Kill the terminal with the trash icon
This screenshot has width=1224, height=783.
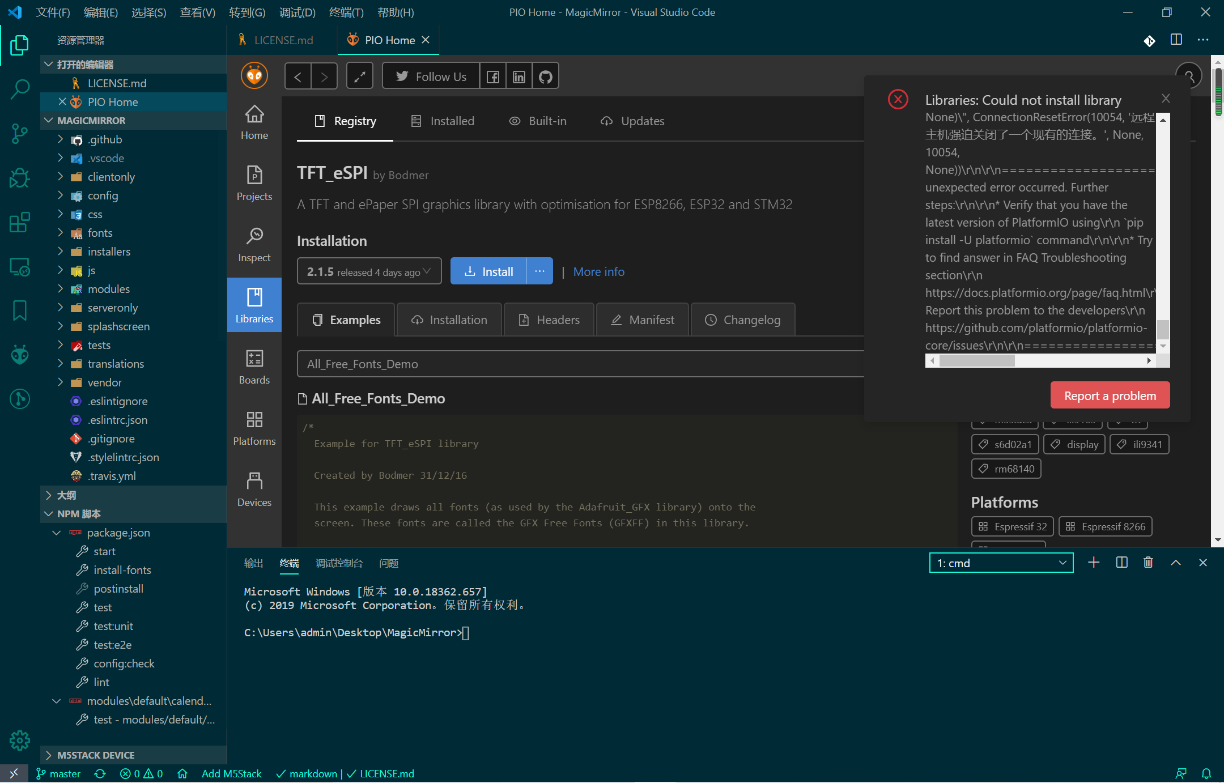tap(1148, 563)
